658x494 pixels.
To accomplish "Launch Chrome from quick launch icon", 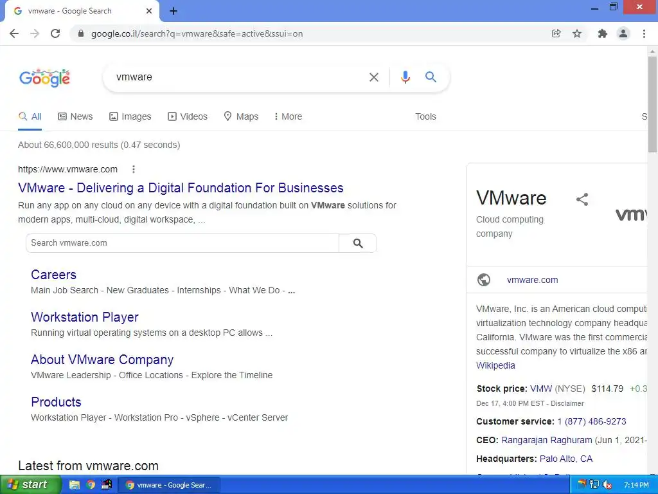I will pyautogui.click(x=91, y=485).
